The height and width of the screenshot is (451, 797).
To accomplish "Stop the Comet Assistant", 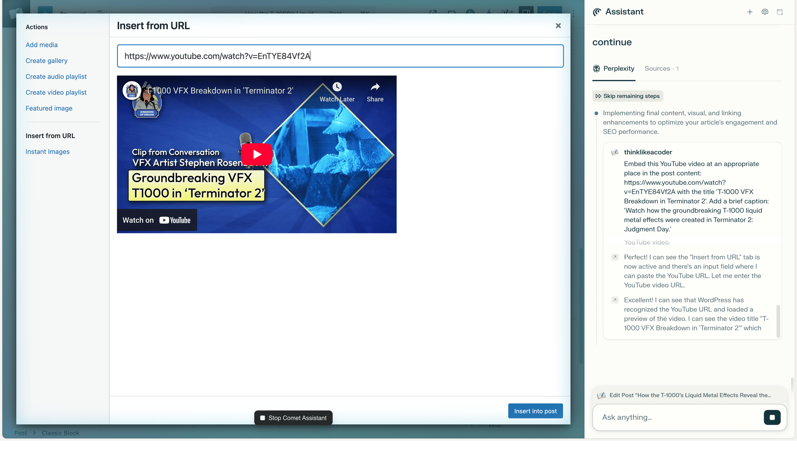I will tap(293, 418).
